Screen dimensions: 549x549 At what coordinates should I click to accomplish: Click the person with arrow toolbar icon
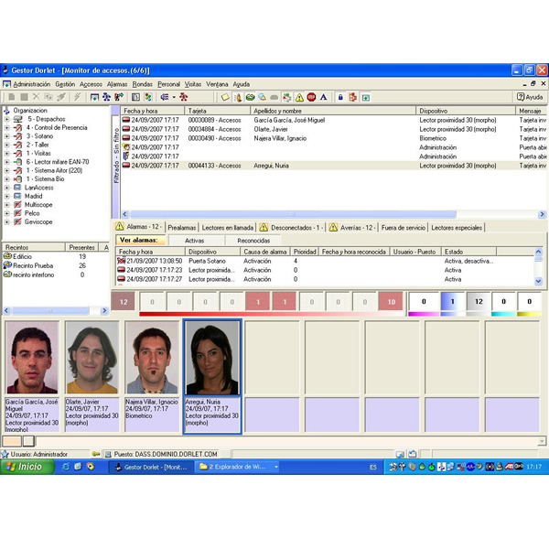click(119, 97)
